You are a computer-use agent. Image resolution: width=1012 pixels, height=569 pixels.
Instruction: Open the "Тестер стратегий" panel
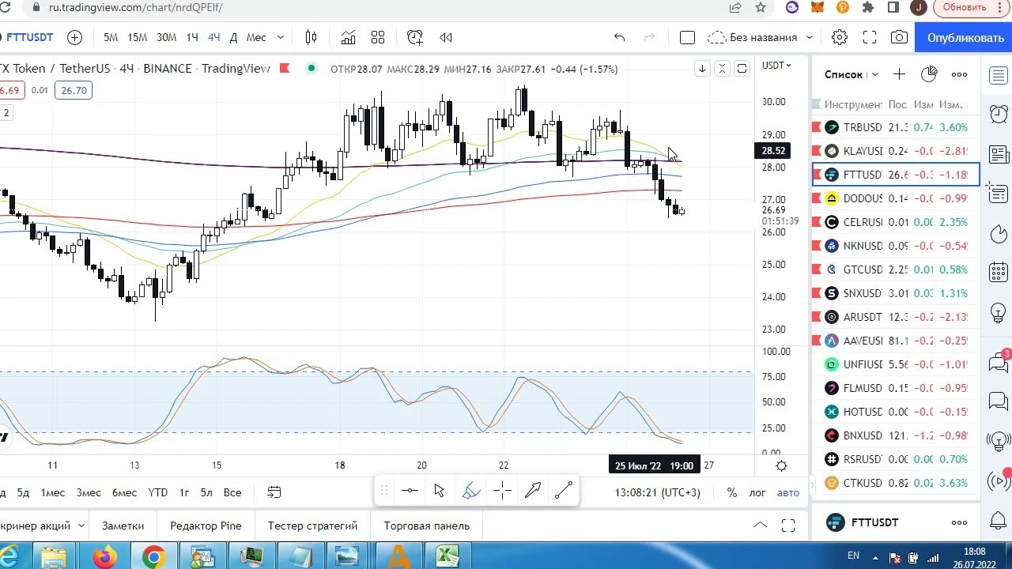tap(312, 526)
